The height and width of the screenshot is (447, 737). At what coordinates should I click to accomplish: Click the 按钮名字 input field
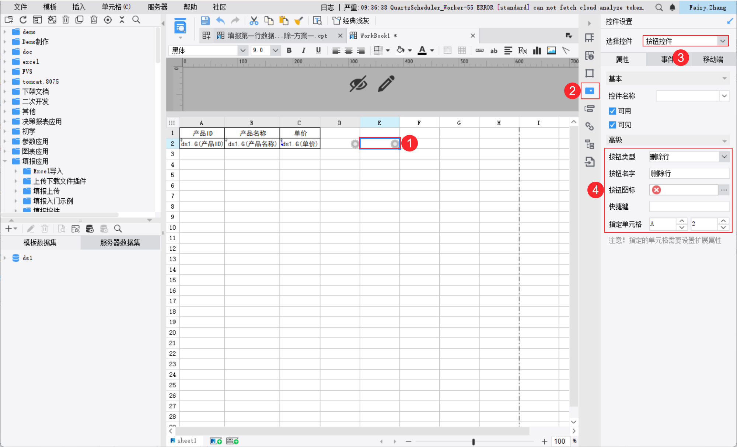[x=688, y=173]
